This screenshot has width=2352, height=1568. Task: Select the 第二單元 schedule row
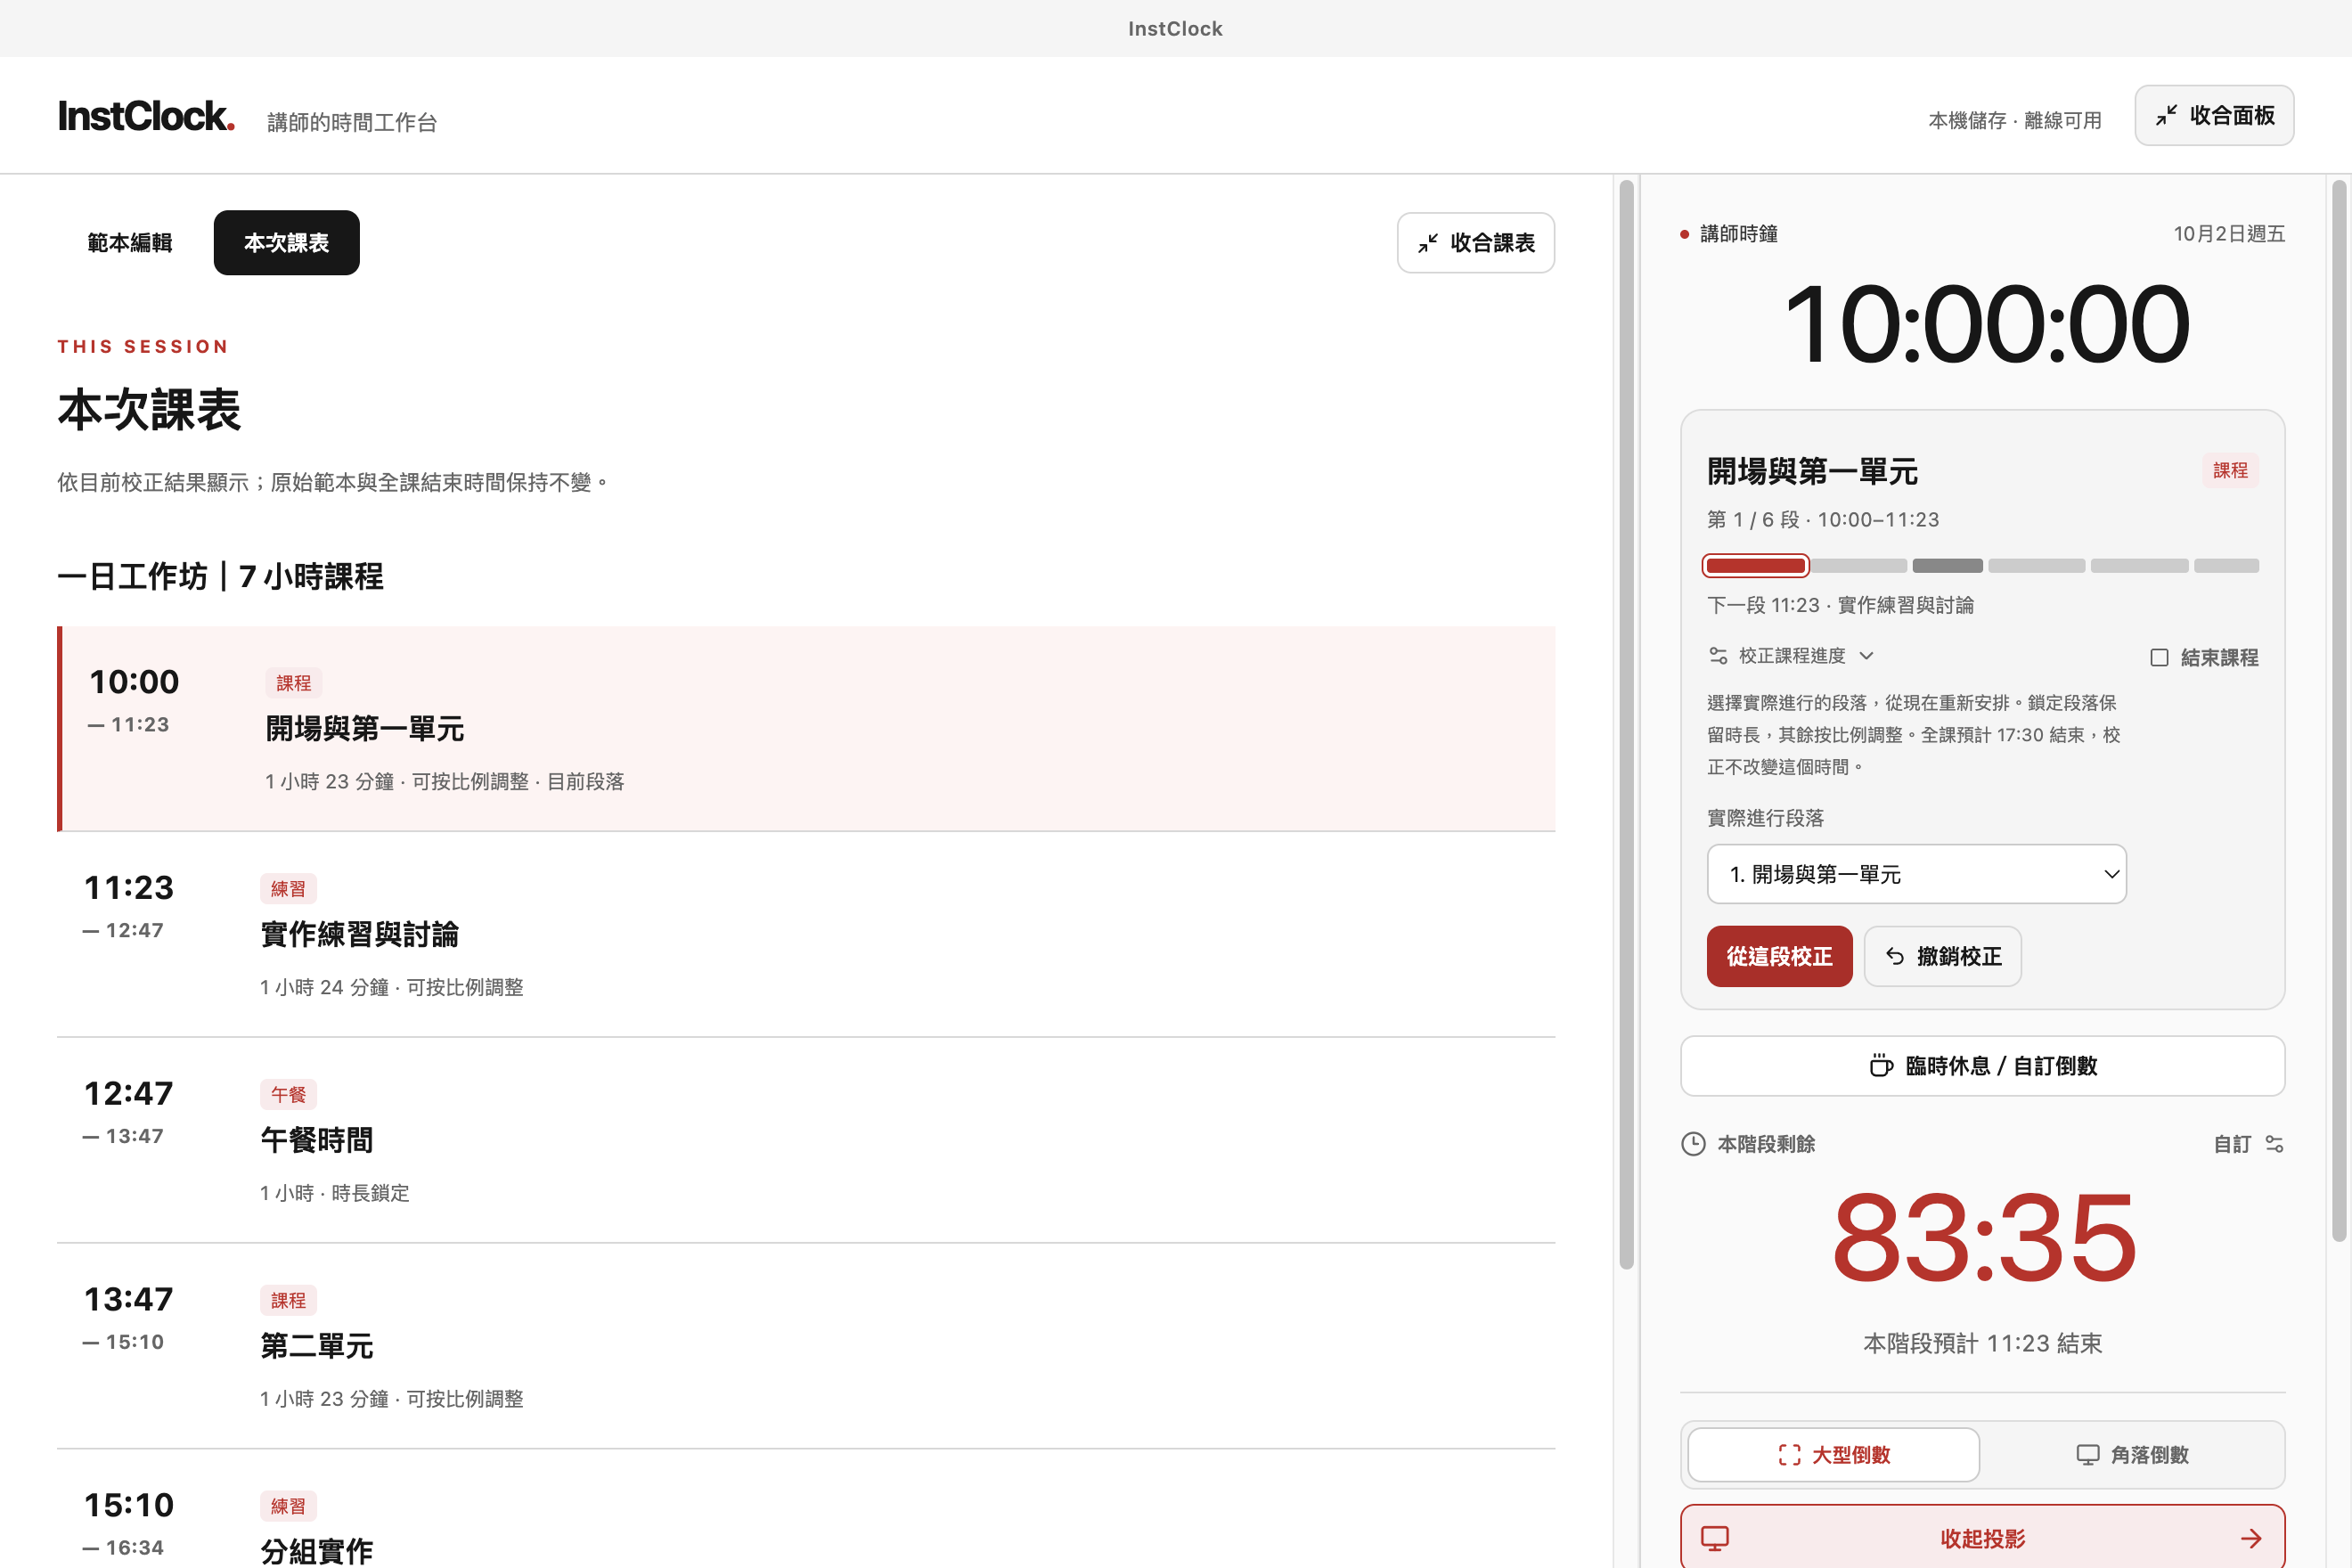click(806, 1347)
